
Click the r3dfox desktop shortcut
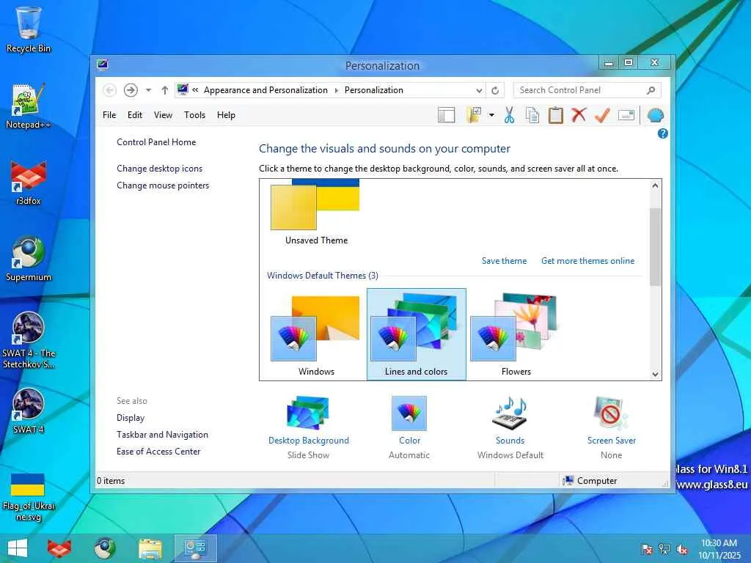coord(29,183)
